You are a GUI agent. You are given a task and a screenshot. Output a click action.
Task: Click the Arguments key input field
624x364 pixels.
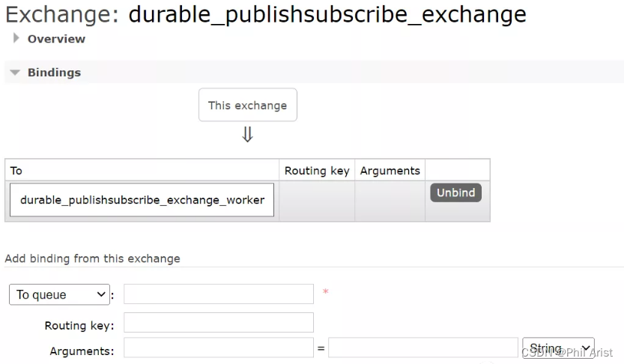(219, 348)
